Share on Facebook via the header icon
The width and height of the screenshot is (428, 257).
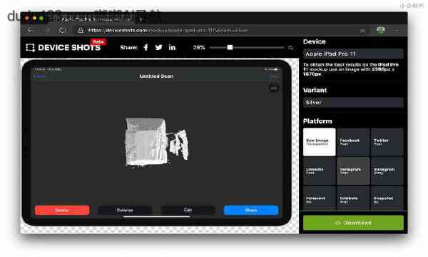point(146,48)
